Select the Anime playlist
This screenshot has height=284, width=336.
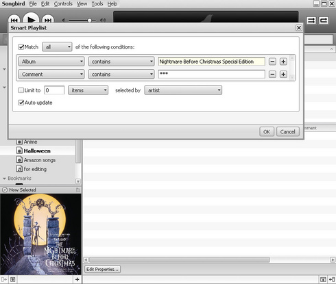coord(31,142)
